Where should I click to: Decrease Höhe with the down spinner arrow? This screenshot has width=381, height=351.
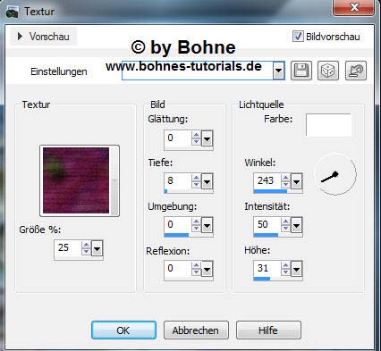(285, 272)
